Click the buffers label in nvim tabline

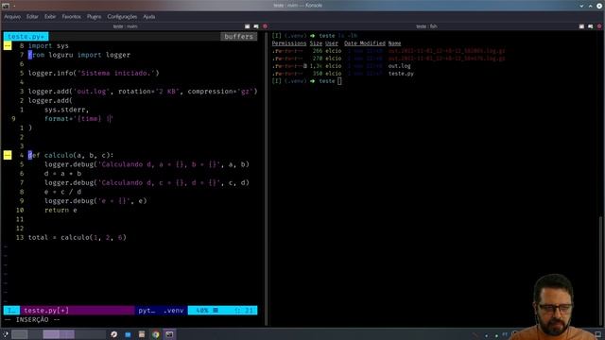click(x=238, y=36)
